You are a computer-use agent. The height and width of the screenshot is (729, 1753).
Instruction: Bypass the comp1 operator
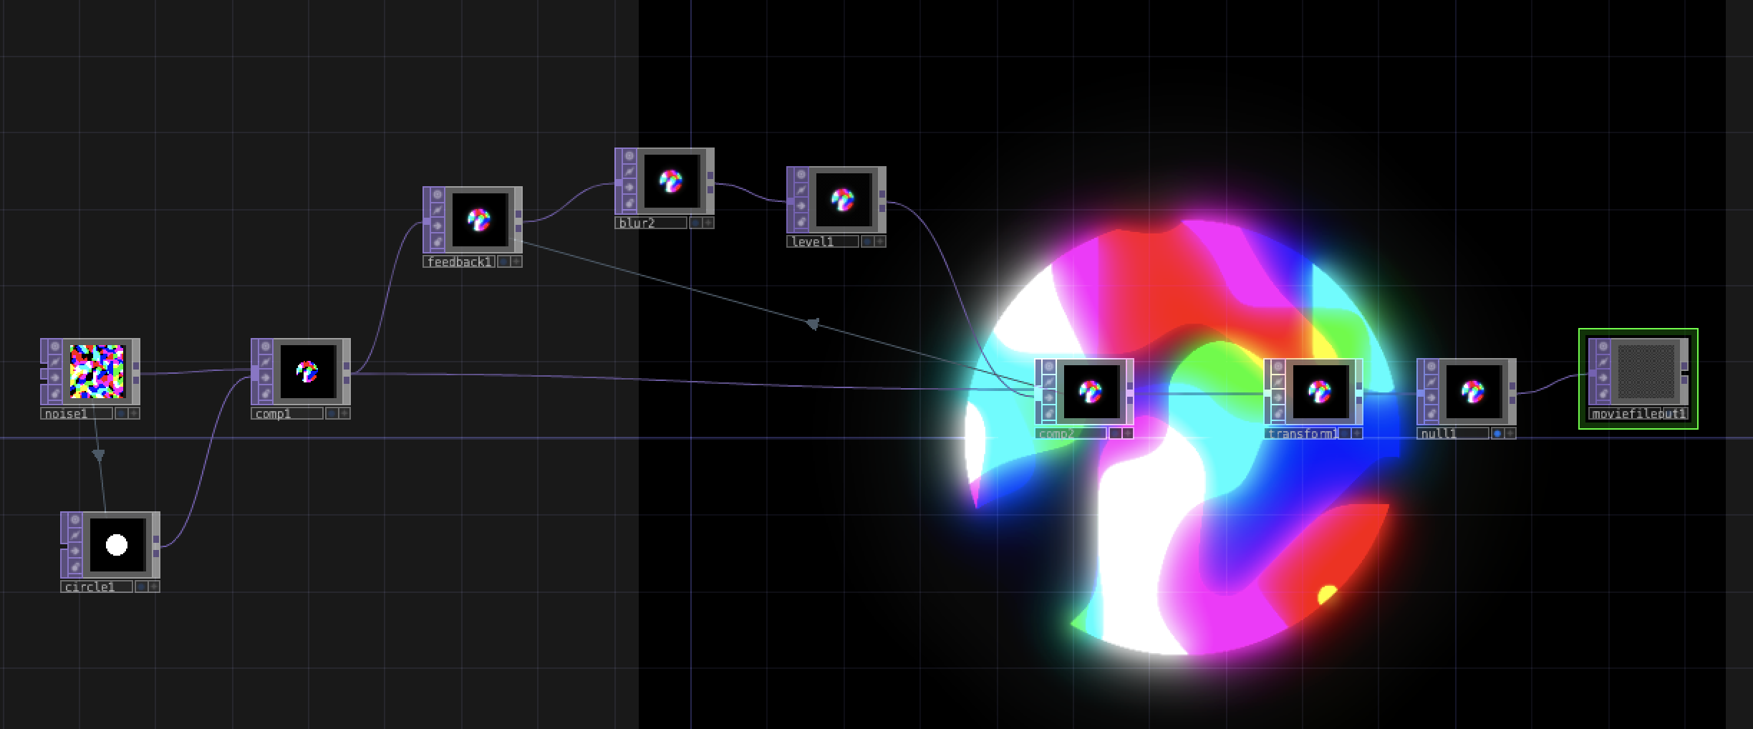tap(266, 378)
